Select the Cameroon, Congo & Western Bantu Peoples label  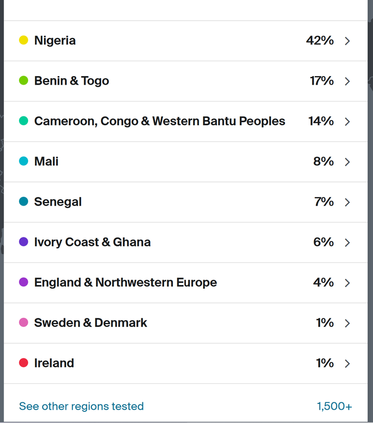tap(159, 121)
